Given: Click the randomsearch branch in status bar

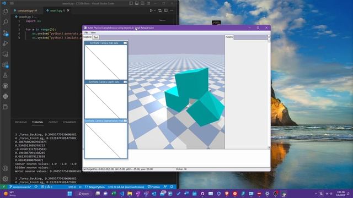Looking at the screenshot, I should pos(20,187).
